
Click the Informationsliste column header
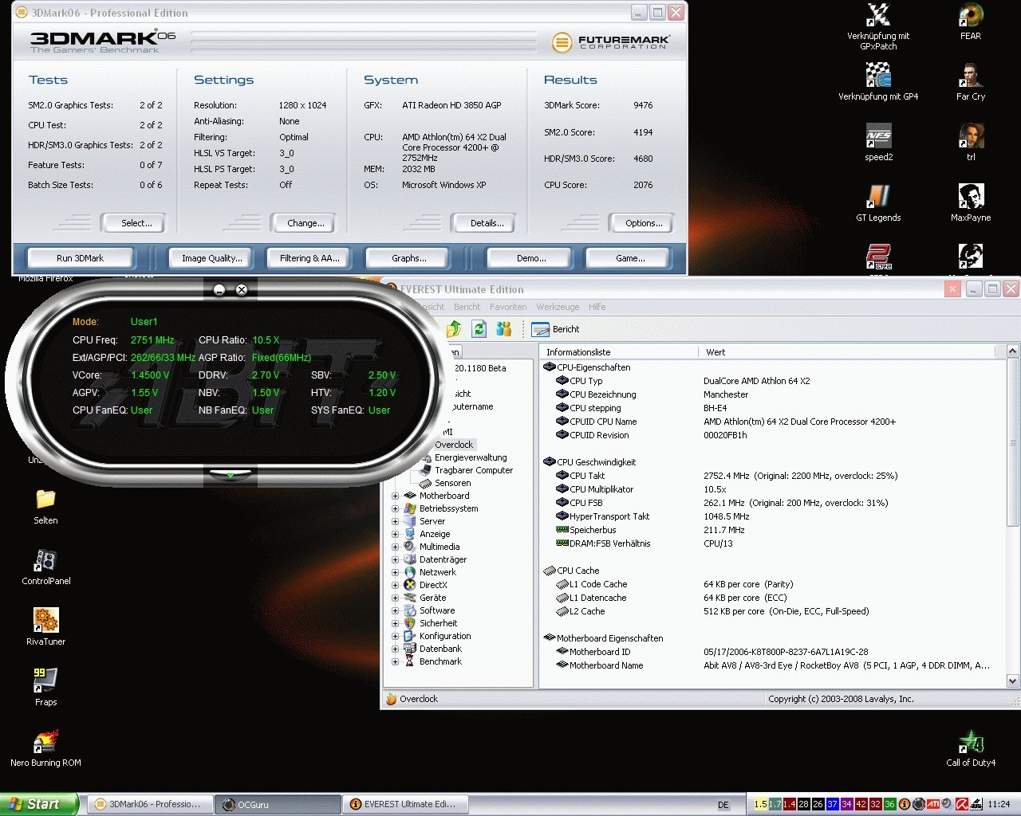(619, 351)
